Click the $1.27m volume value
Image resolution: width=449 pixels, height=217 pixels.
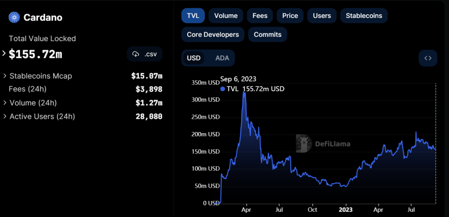click(149, 103)
